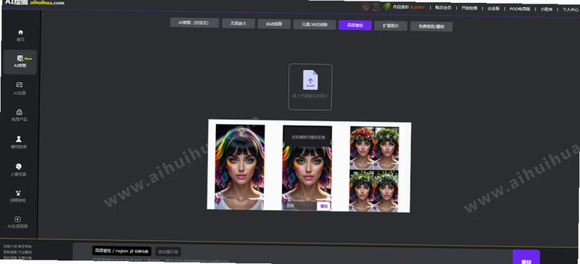Switch to the 扩展图片 tab
Viewport: 580px width, 264px height.
coord(391,26)
